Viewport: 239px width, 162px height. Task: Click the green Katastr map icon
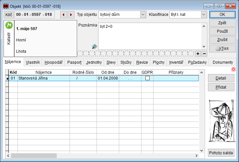click(9, 25)
